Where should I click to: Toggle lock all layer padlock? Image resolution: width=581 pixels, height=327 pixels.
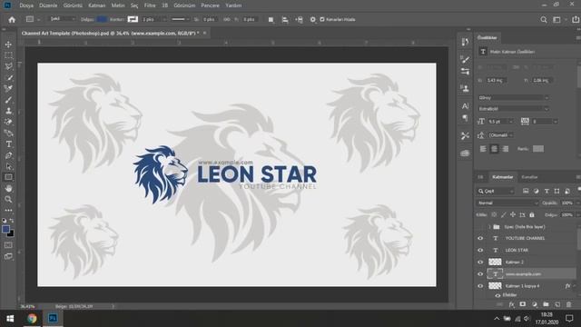532,214
